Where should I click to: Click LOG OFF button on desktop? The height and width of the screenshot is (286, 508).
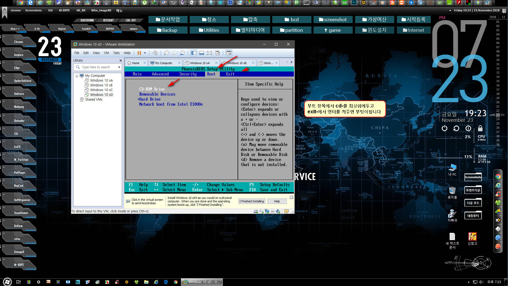(131, 20)
